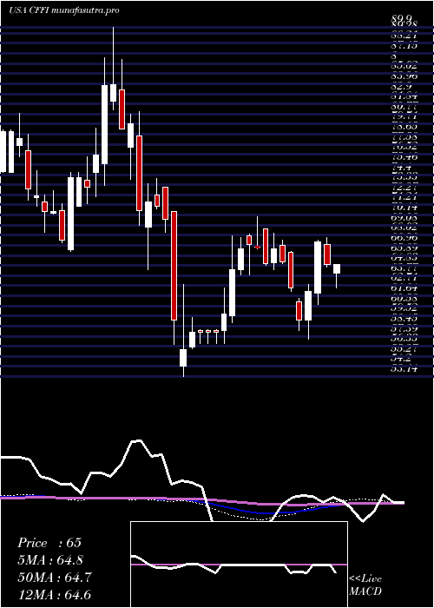434x608 pixels.
Task: Click inside the Live MACD inset box
Action: click(239, 565)
